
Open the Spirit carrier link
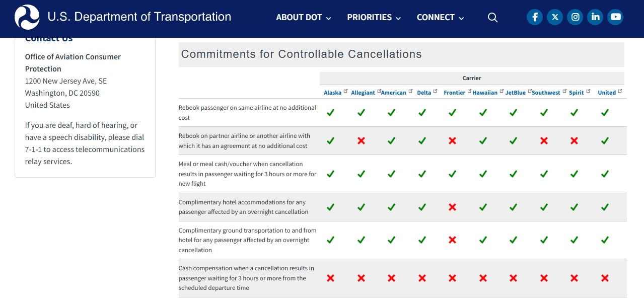coord(577,93)
